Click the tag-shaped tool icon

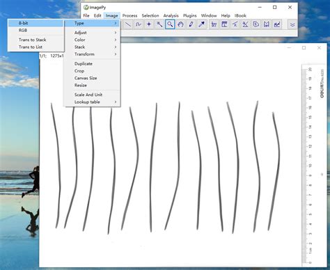pyautogui.click(x=256, y=24)
